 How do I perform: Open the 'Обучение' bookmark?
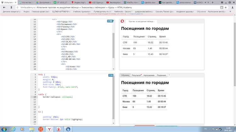[x=201, y=12]
